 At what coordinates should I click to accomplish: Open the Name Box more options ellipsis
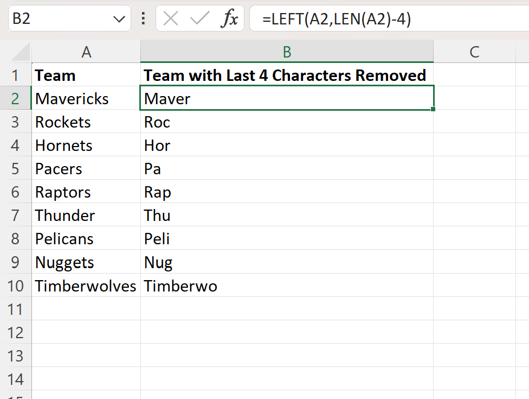142,18
